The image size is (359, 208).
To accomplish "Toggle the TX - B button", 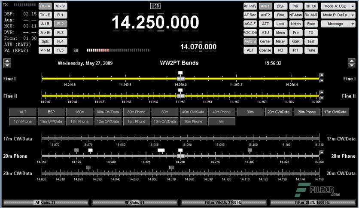I will coord(45,15).
